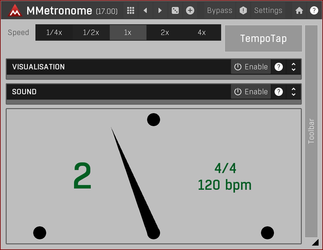The height and width of the screenshot is (250, 323).
Task: Go to next preset arrow
Action: coord(160,10)
